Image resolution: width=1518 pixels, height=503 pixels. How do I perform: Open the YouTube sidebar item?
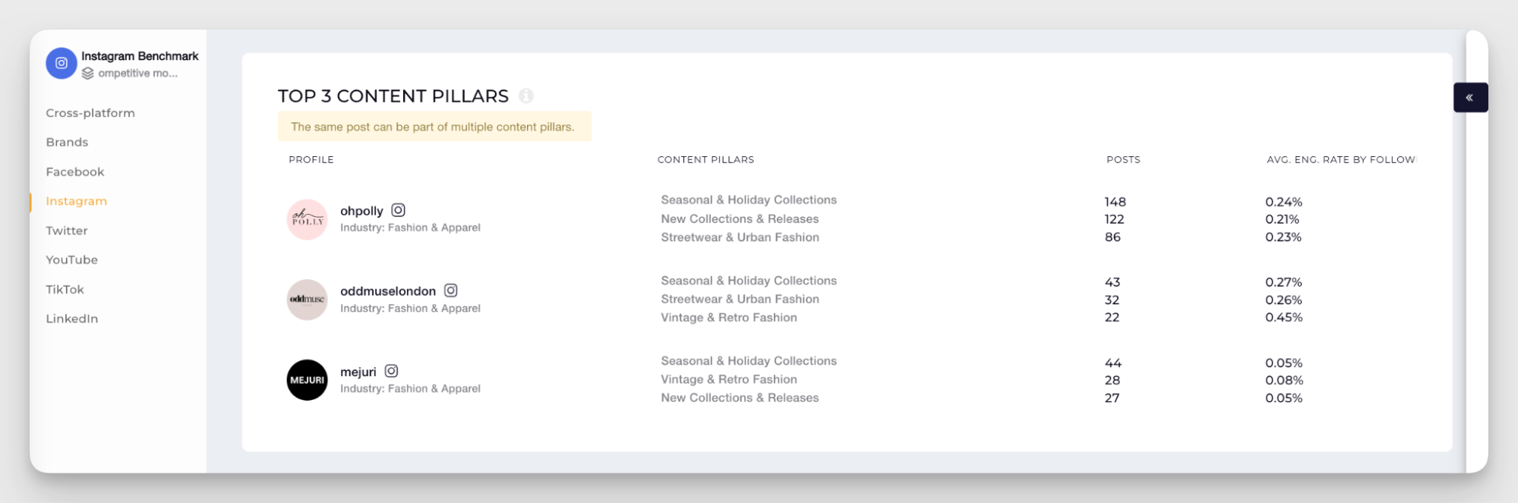coord(71,260)
